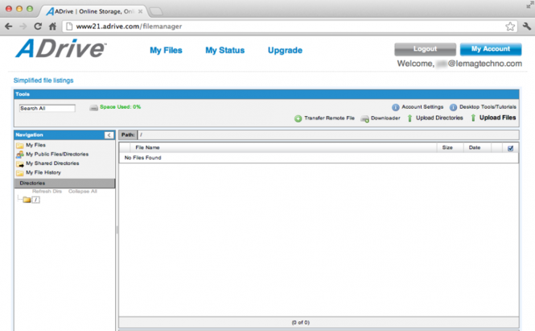Bookmark the page with the star icon

click(x=510, y=27)
